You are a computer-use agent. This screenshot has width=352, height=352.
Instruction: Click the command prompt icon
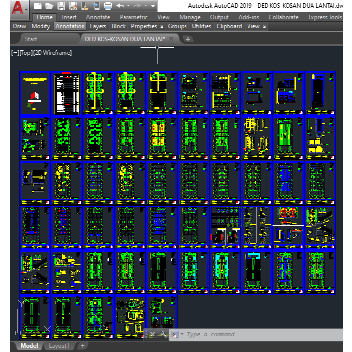click(175, 334)
